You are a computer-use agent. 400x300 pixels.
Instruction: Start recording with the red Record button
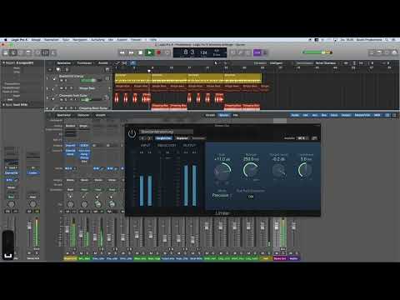click(158, 52)
